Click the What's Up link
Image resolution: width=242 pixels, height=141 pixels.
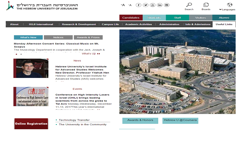coord(91,54)
